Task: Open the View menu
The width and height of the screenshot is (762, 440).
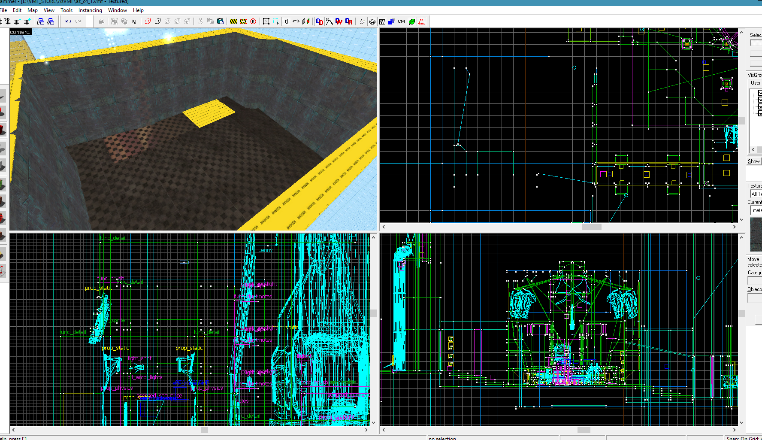Action: [x=49, y=10]
